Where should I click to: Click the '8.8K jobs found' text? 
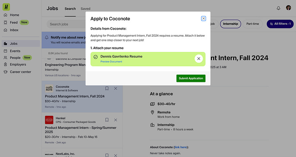tap(58, 53)
